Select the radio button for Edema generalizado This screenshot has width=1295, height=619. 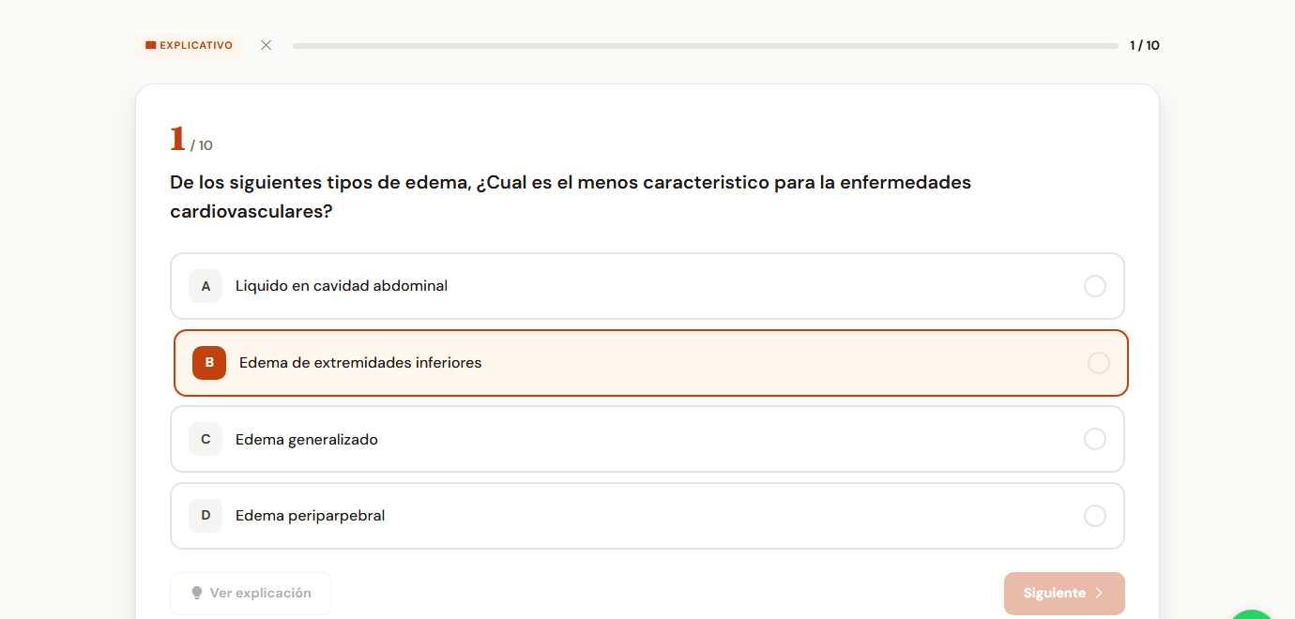click(x=1095, y=439)
